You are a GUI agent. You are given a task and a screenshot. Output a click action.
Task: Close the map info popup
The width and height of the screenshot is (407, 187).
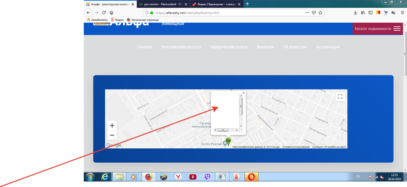[244, 93]
